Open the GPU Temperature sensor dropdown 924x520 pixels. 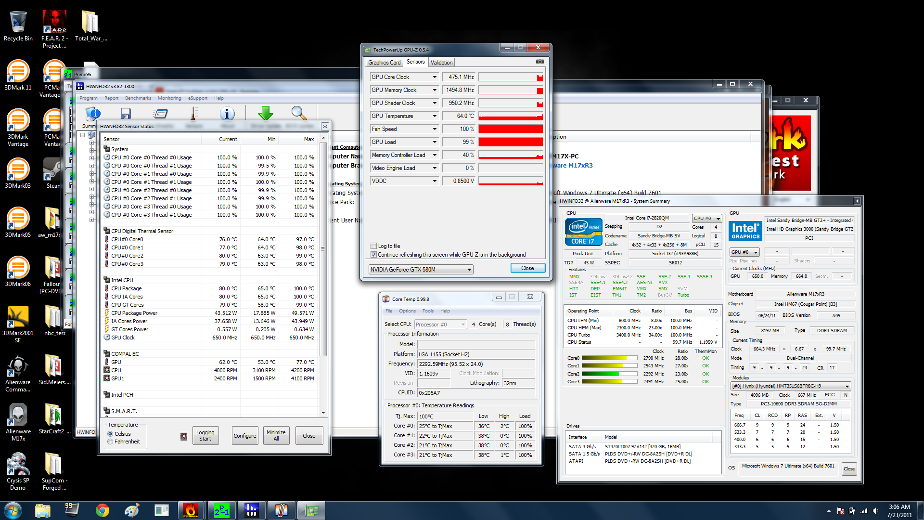click(435, 116)
